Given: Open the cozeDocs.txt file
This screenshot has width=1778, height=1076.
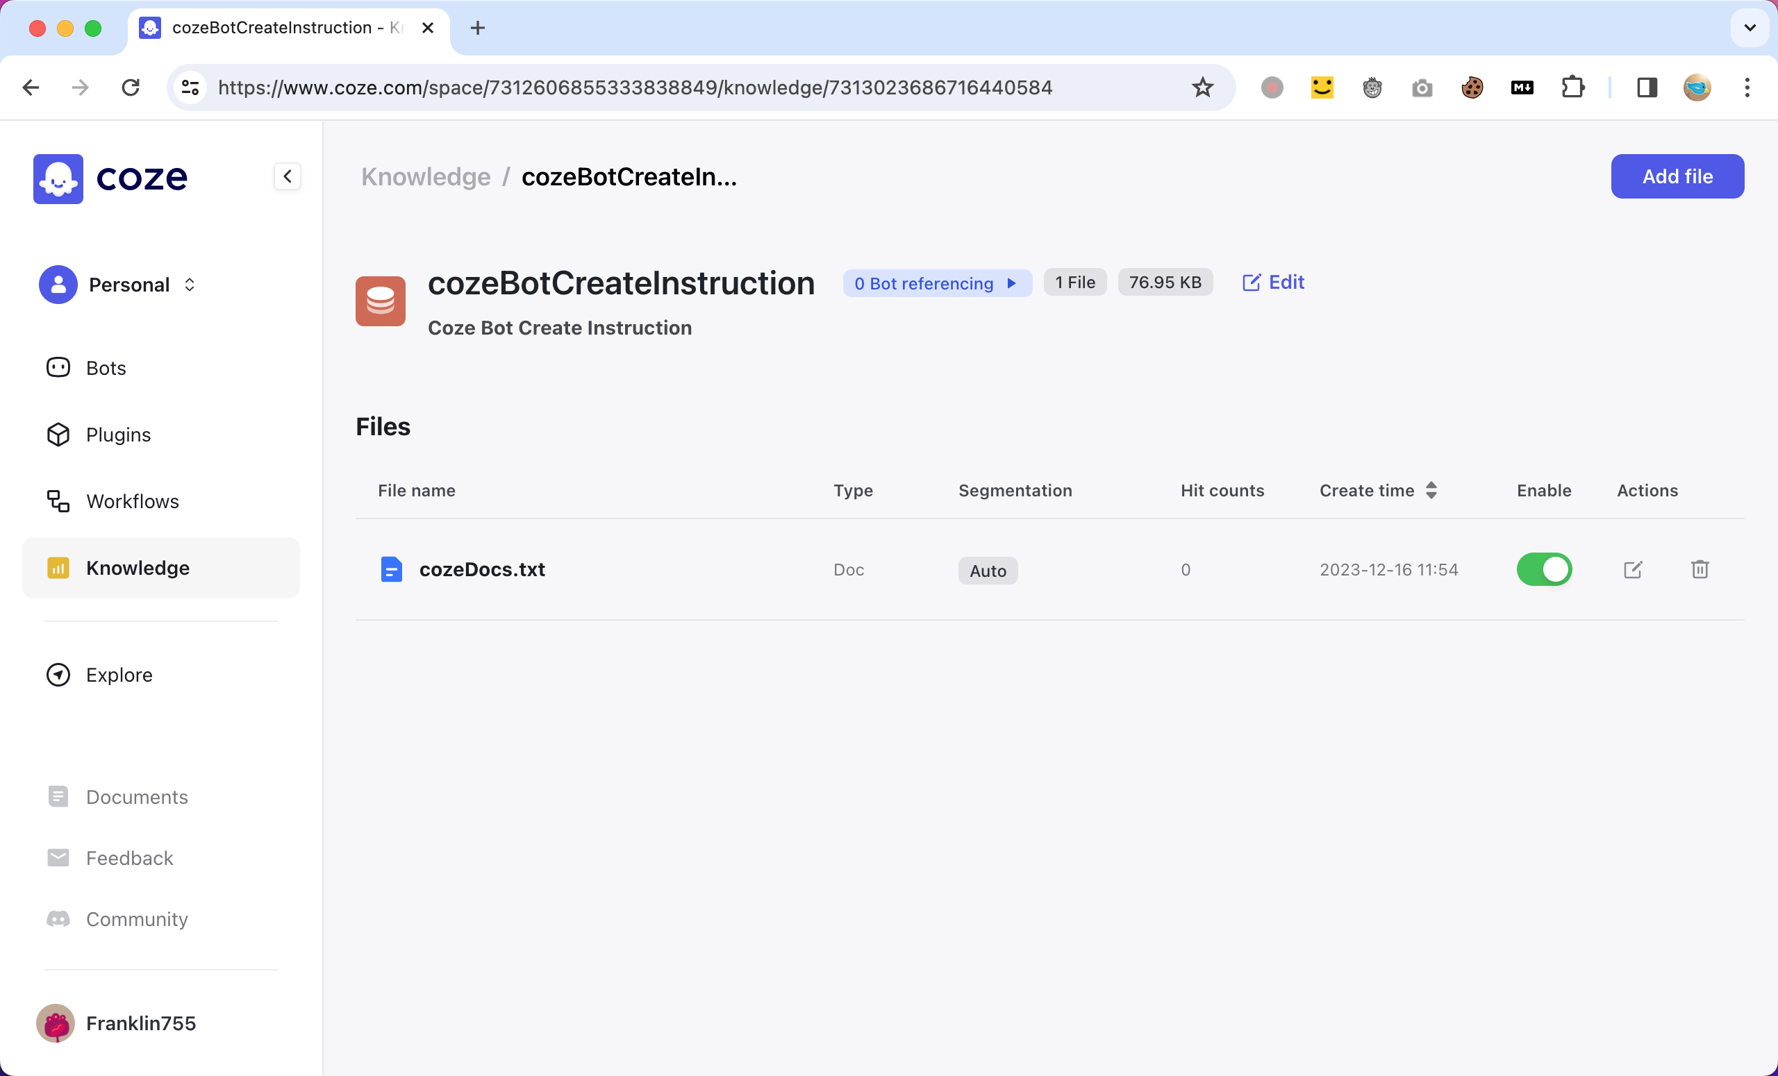Looking at the screenshot, I should (482, 570).
